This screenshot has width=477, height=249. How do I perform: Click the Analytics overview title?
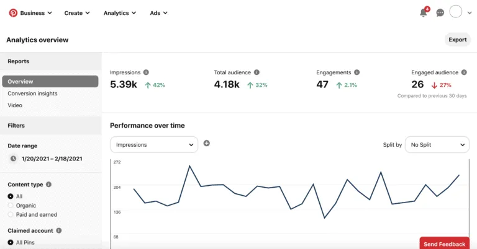point(37,40)
